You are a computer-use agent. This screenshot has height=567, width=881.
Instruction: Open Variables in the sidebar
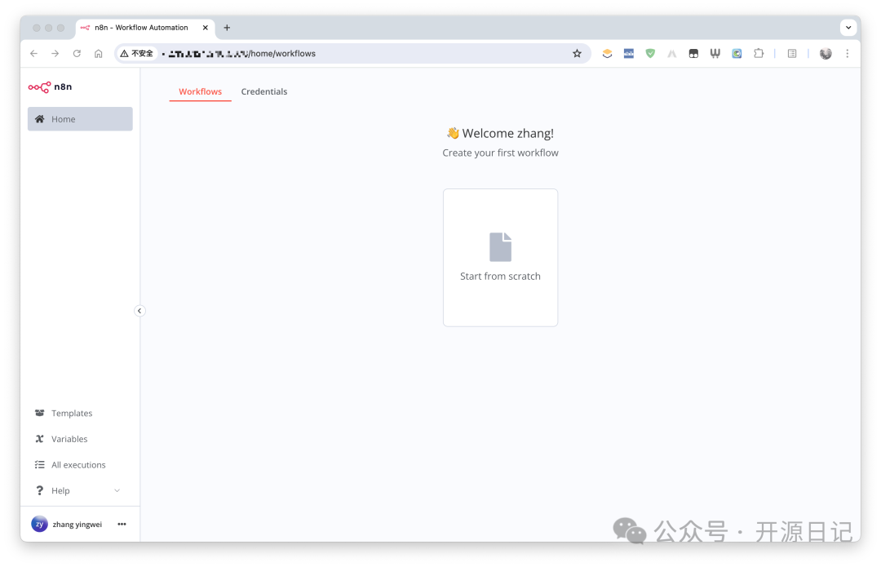[69, 439]
